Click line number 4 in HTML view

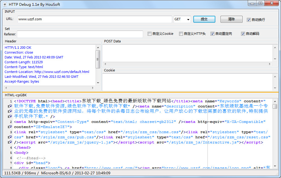(x=11, y=148)
